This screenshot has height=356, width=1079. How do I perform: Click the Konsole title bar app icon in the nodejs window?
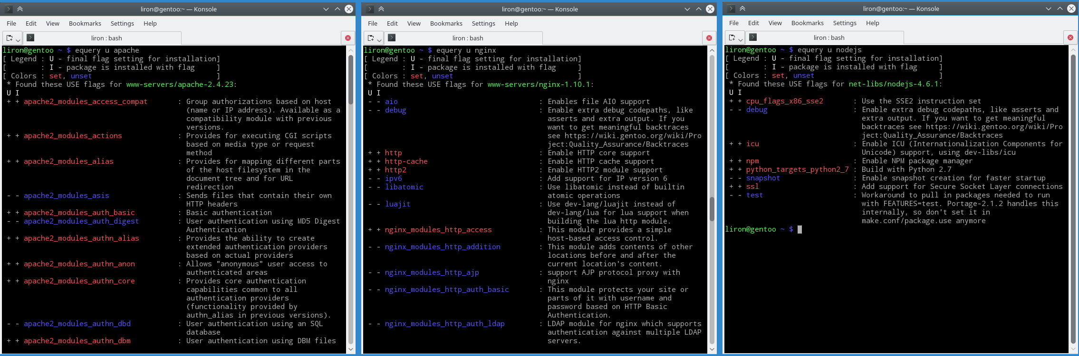[x=731, y=9]
